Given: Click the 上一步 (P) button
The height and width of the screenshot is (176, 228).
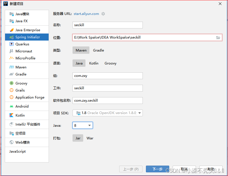Looking at the screenshot, I should pyautogui.click(x=131, y=169).
